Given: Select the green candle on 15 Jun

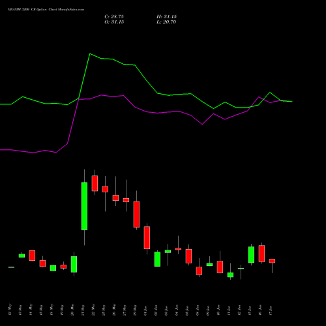Looking at the screenshot, I should coord(251,255).
